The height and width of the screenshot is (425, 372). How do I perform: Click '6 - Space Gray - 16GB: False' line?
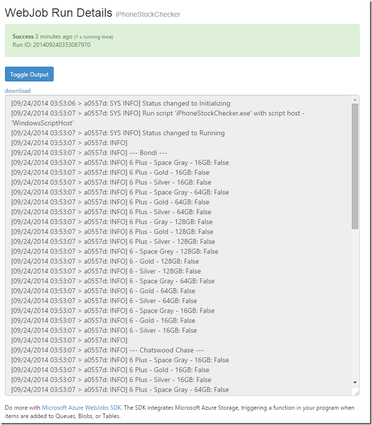click(x=113, y=310)
